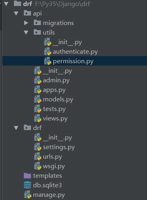Expand the migrations folder arrow
The width and height of the screenshot is (147, 200).
coord(26,23)
